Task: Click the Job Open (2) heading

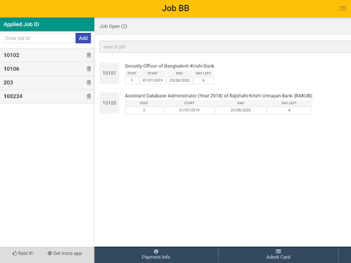Action: (x=113, y=26)
